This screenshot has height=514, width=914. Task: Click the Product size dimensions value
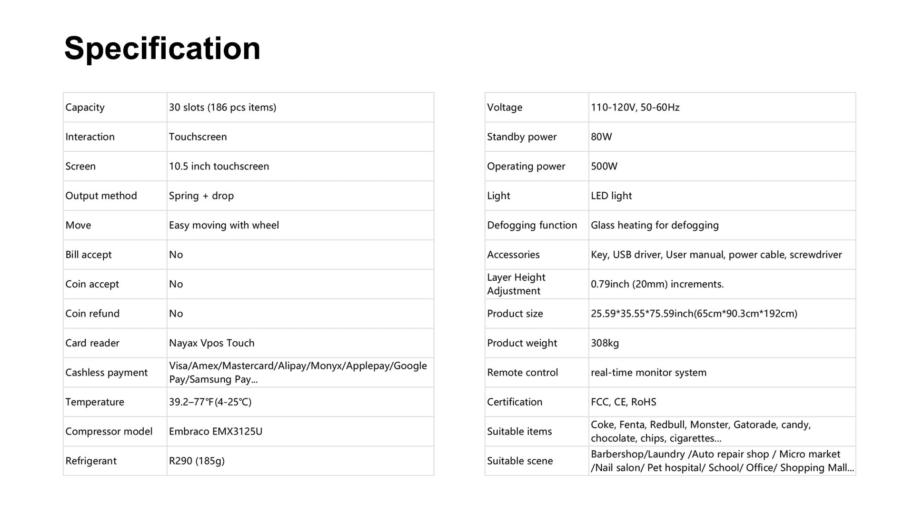tap(694, 314)
